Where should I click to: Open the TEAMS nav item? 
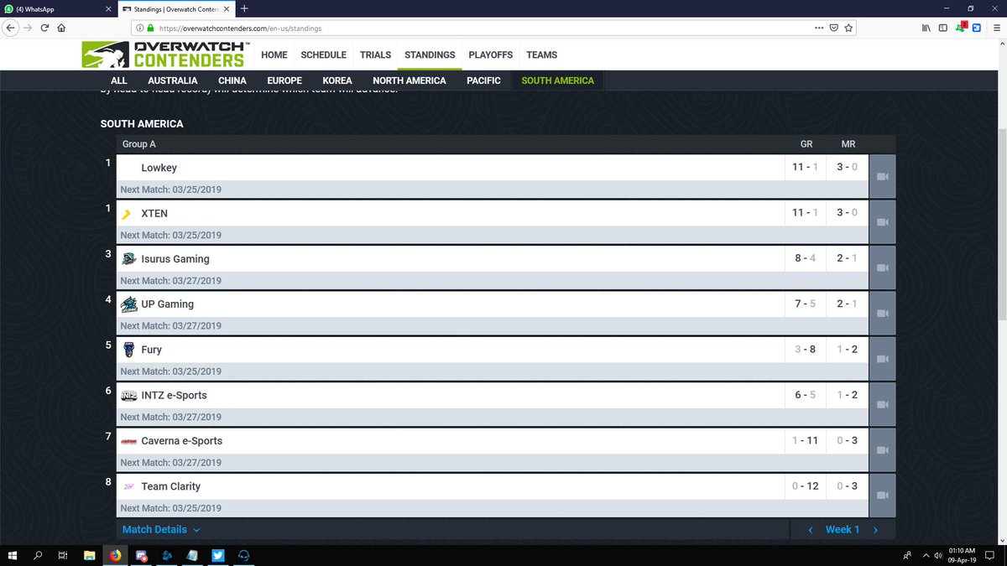click(542, 55)
